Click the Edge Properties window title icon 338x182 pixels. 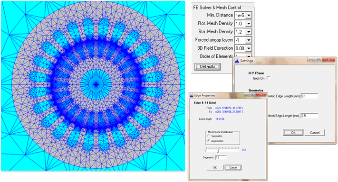pos(191,96)
